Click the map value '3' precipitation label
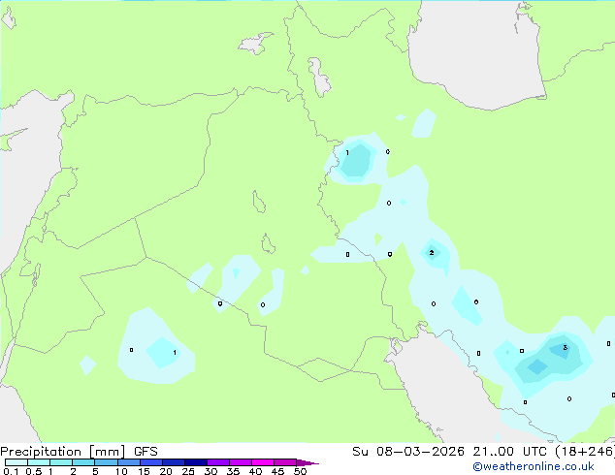The width and height of the screenshot is (615, 475). pos(565,348)
